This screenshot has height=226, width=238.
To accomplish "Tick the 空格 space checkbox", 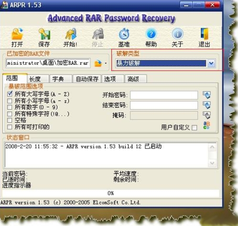I will [x=10, y=120].
